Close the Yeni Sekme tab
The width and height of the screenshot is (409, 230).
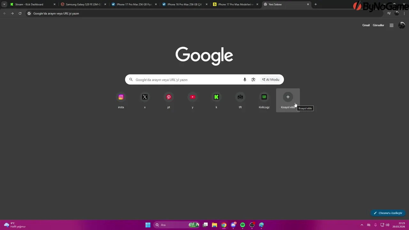(308, 4)
